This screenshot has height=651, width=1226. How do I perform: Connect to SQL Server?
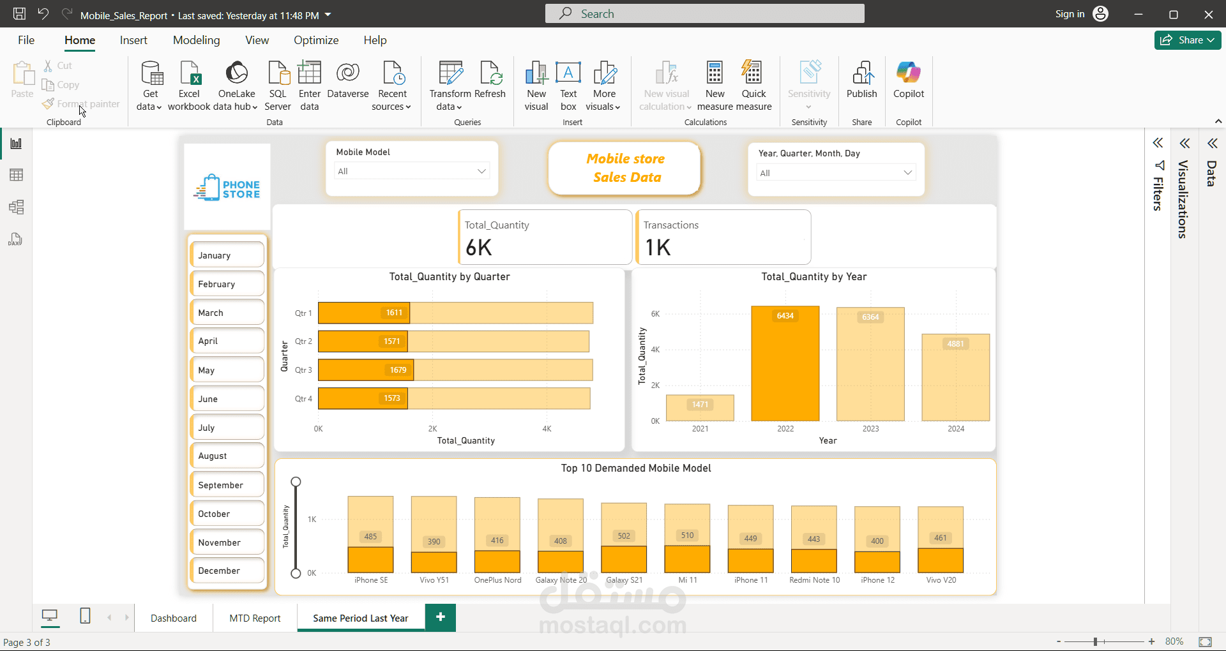point(278,86)
